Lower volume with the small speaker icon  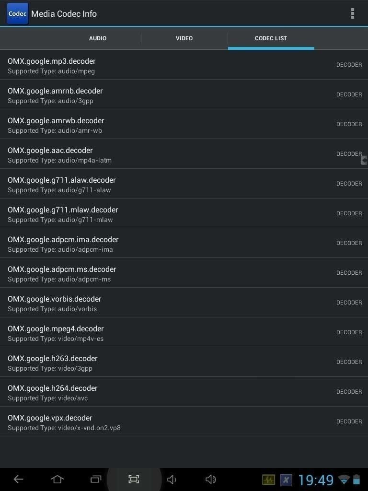click(x=172, y=479)
